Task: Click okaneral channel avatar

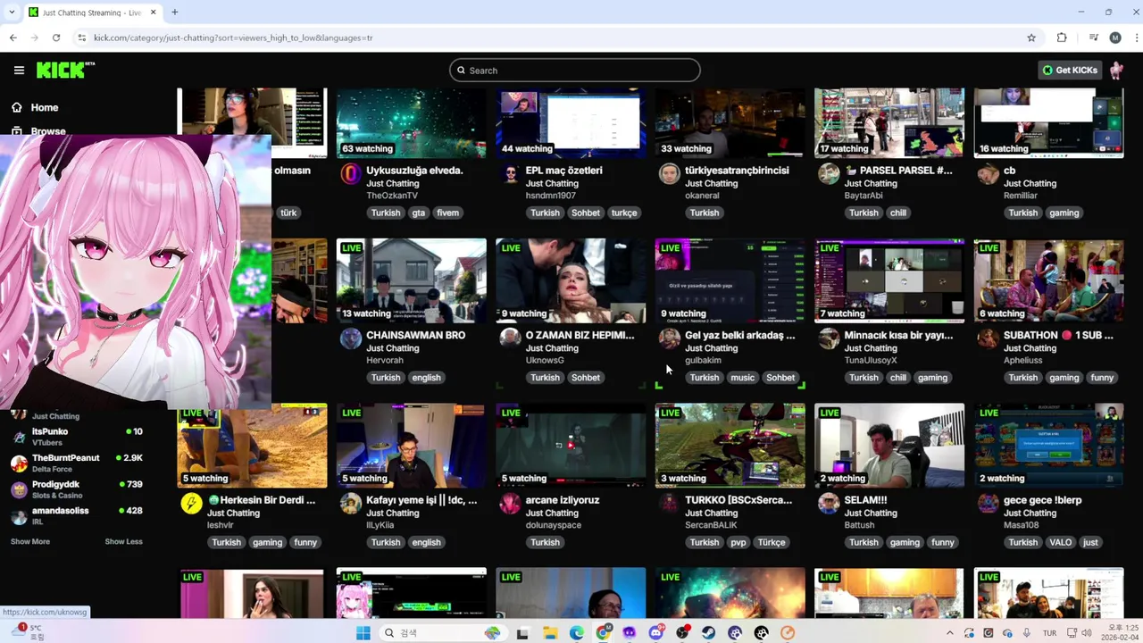Action: [x=670, y=173]
